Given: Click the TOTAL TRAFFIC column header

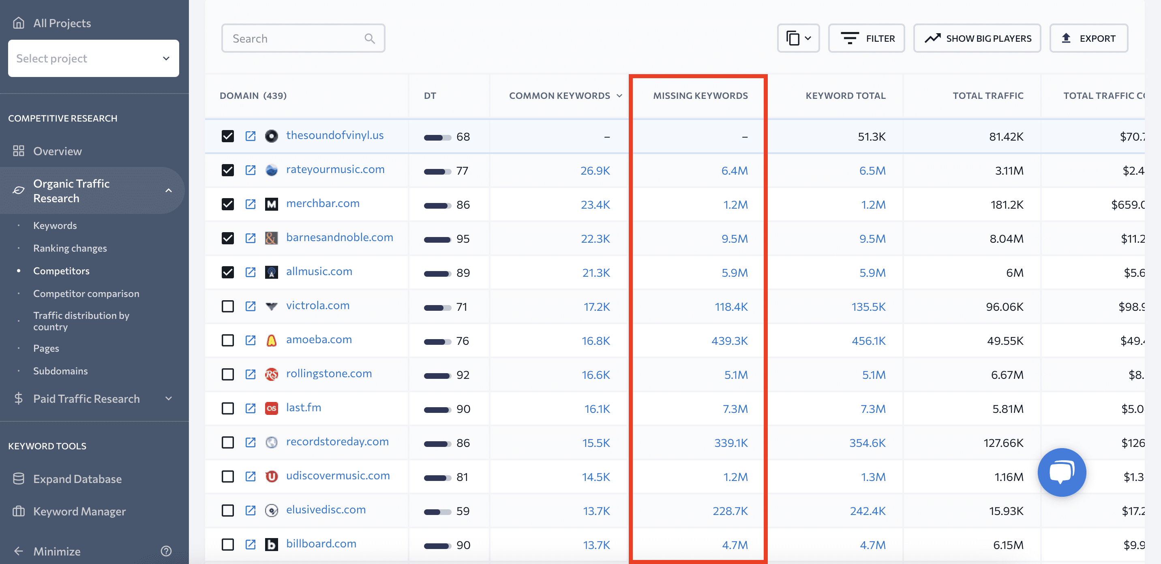Looking at the screenshot, I should (x=988, y=96).
